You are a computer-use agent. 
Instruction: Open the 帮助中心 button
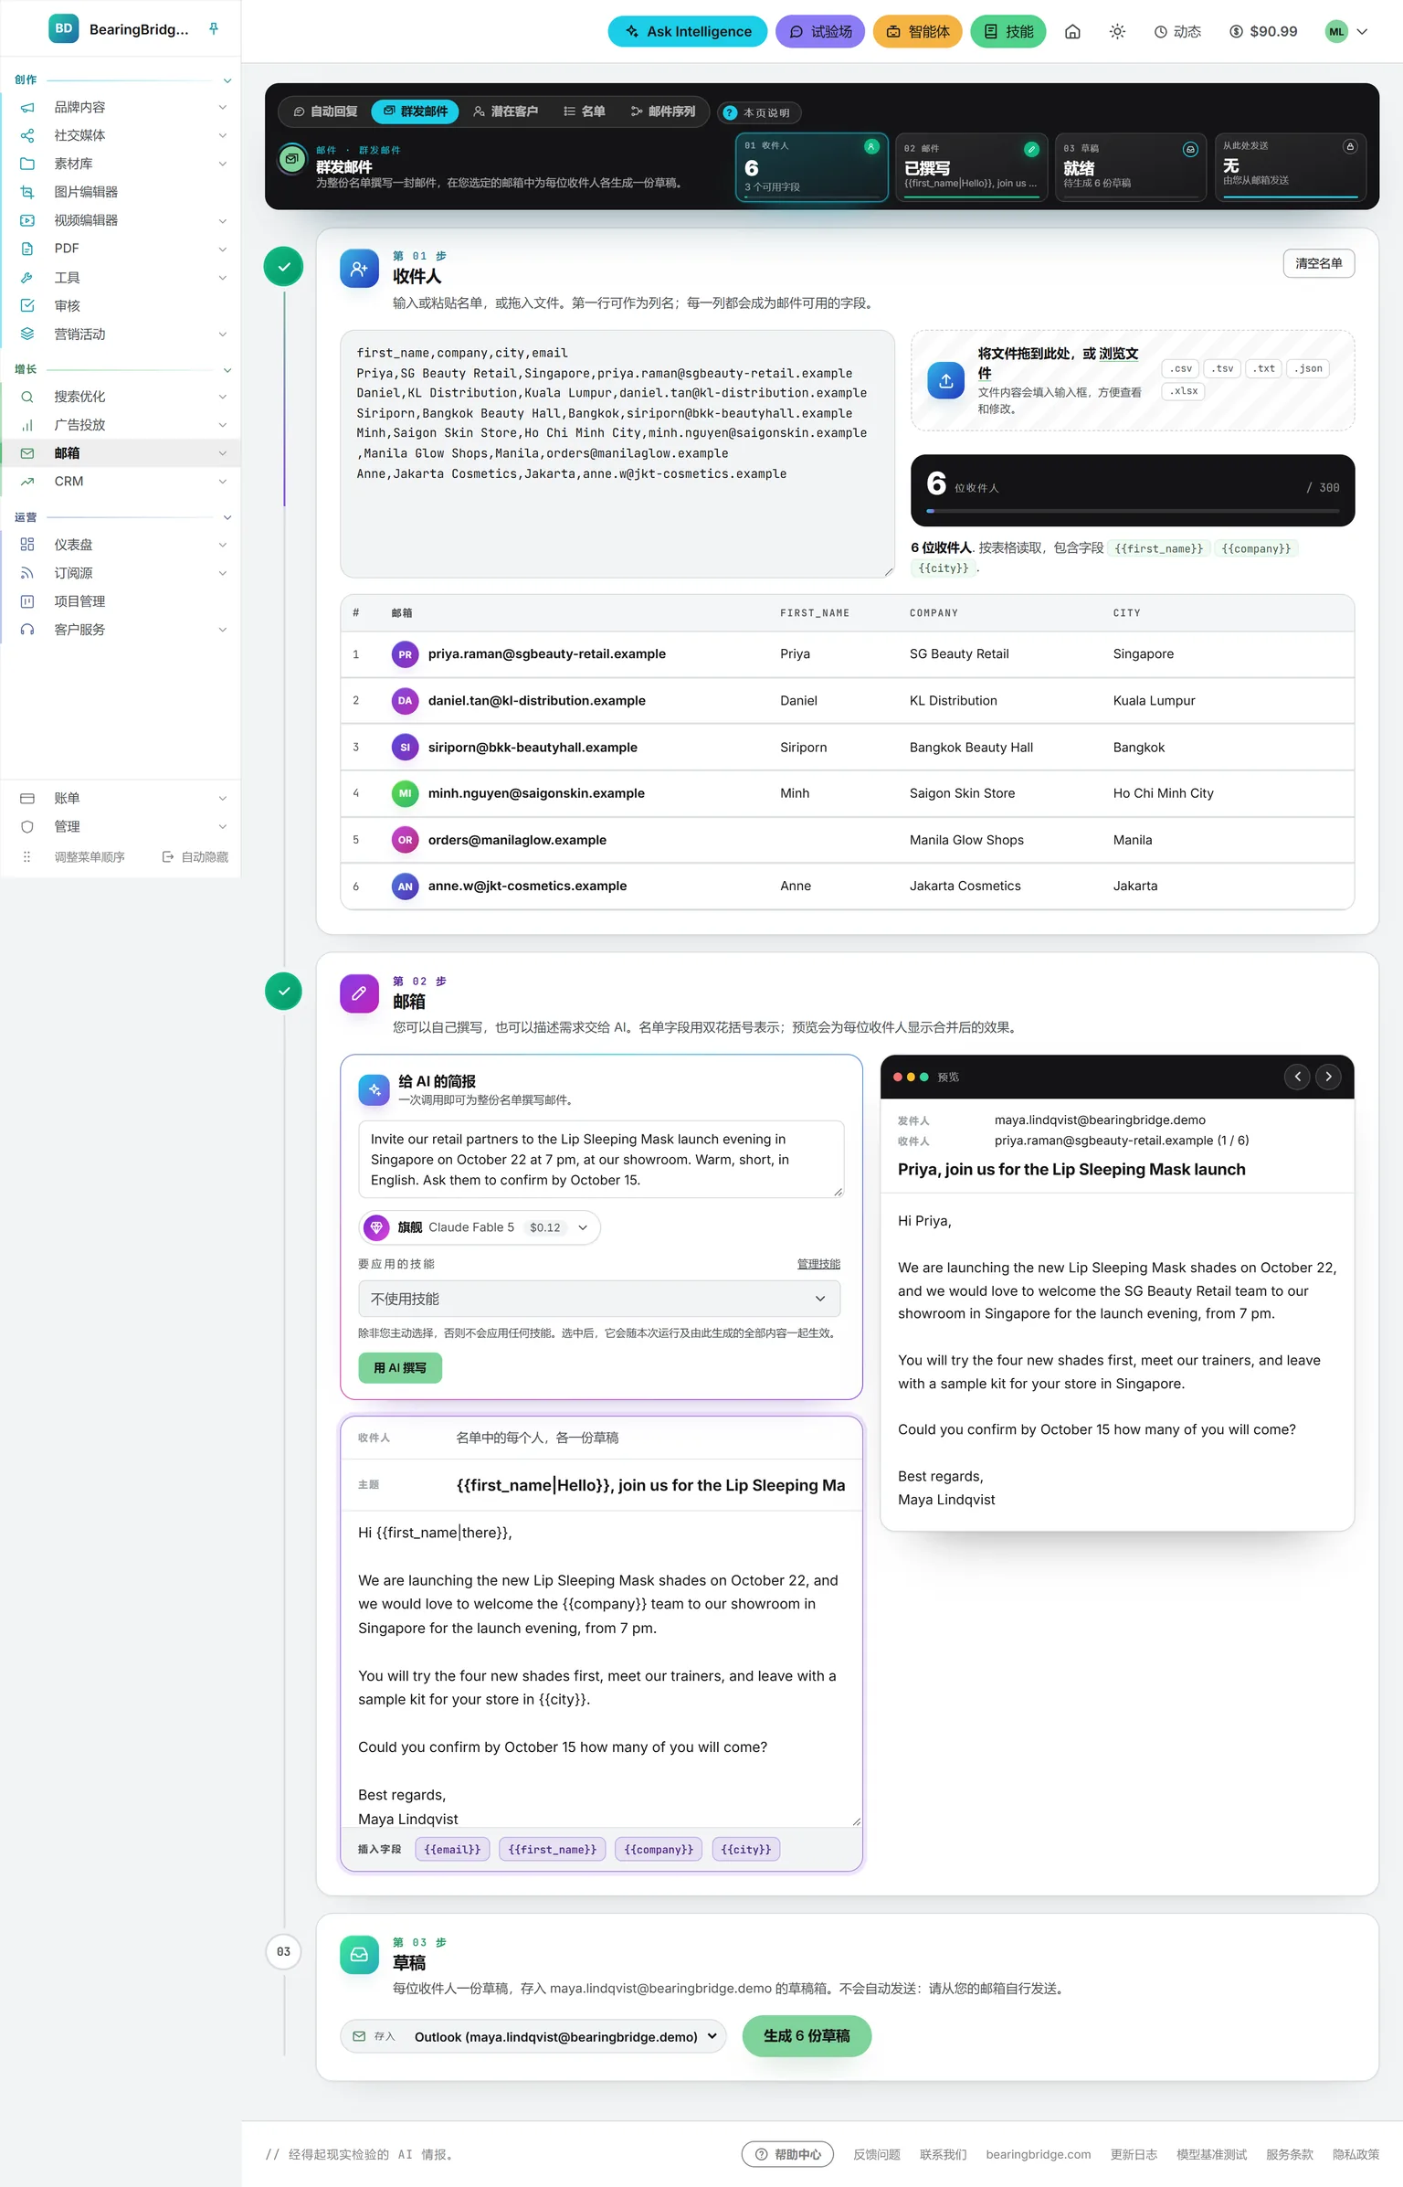(787, 2155)
